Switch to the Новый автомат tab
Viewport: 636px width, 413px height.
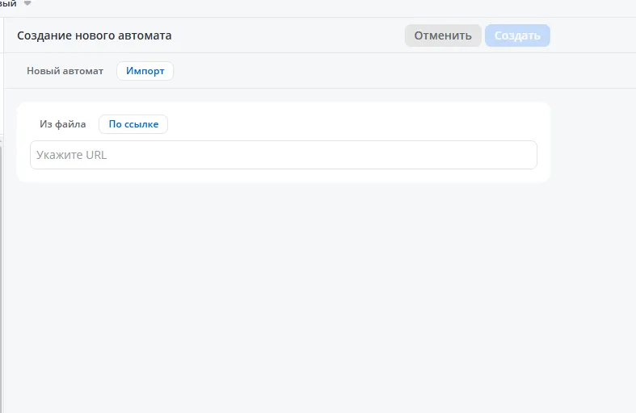(x=65, y=71)
